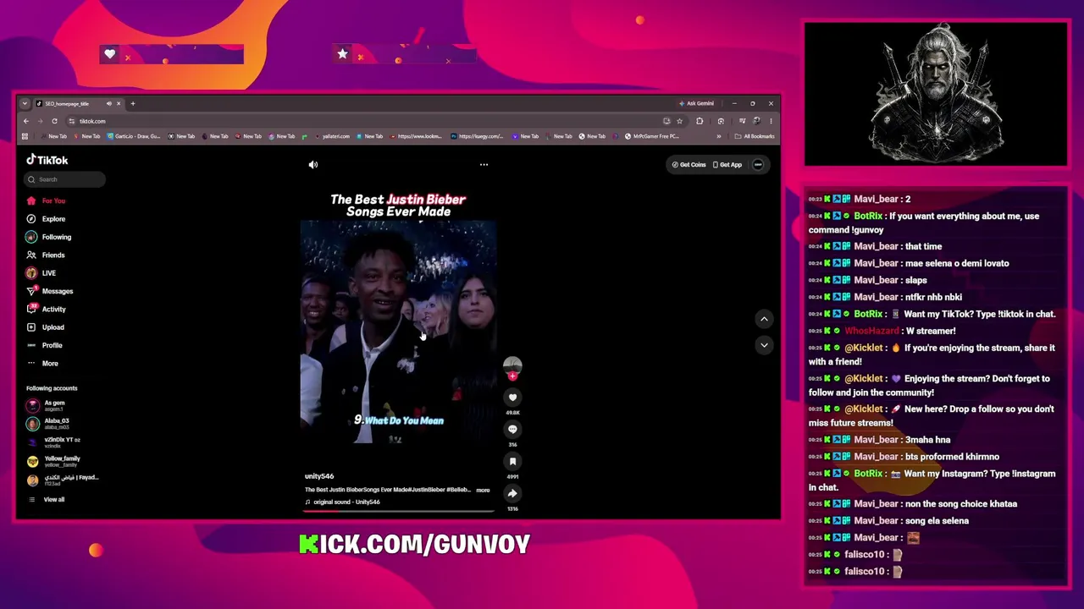The image size is (1084, 609).
Task: Open a new browser tab
Action: coord(133,104)
